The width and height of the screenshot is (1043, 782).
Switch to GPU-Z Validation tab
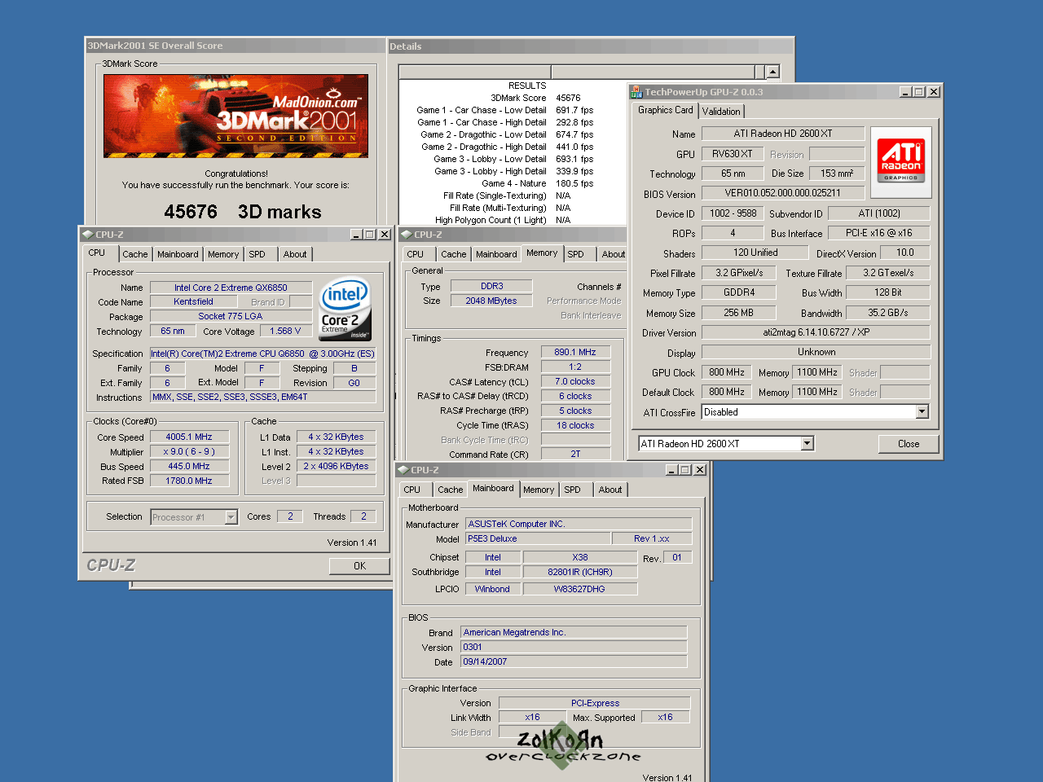[721, 112]
